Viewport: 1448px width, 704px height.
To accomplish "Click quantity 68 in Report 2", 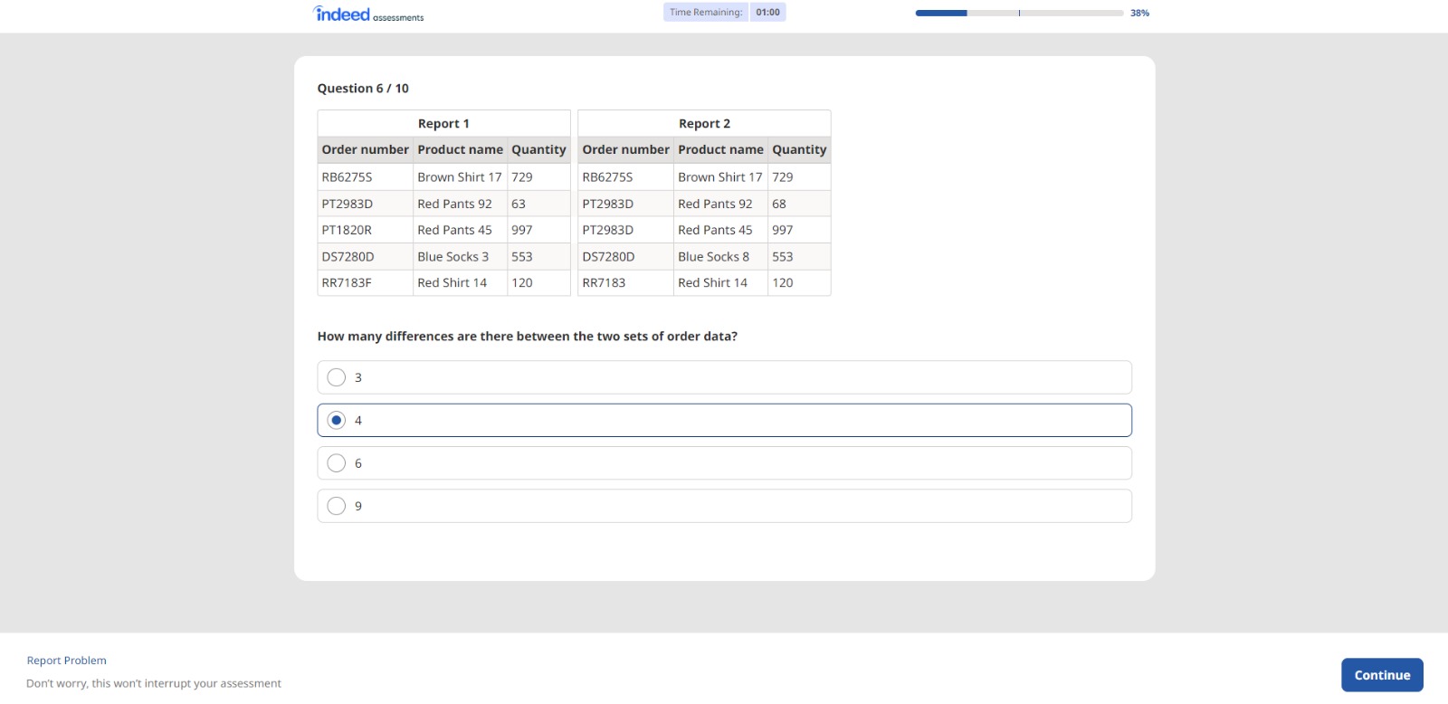I will click(779, 204).
